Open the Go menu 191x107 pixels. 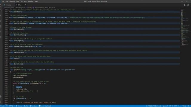click(22, 1)
